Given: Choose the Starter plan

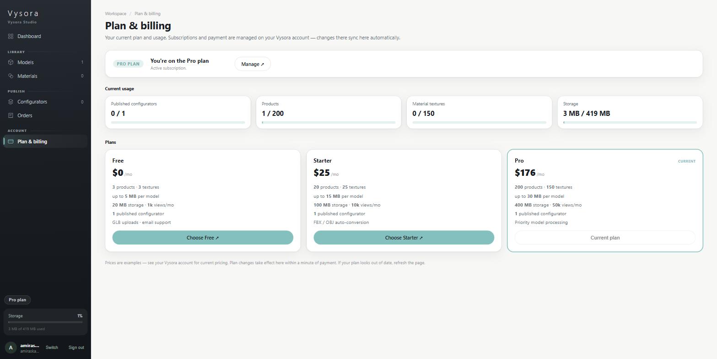Looking at the screenshot, I should coord(404,238).
